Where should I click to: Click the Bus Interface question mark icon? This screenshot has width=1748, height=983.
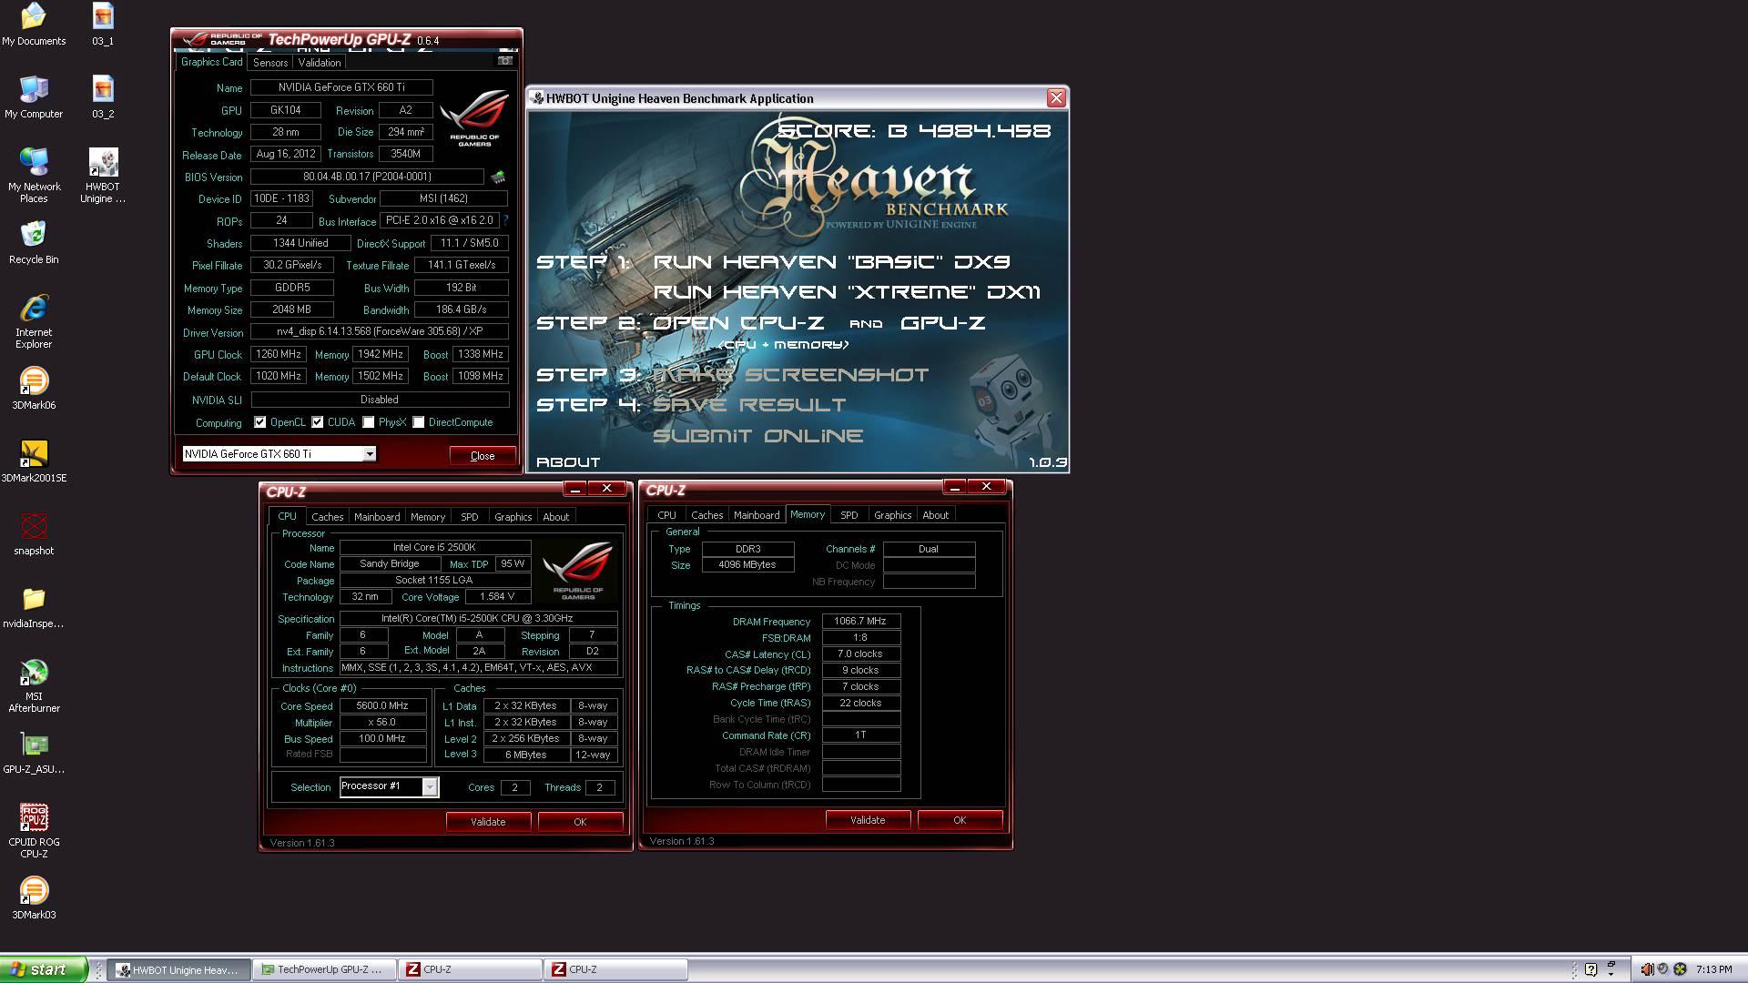point(505,220)
